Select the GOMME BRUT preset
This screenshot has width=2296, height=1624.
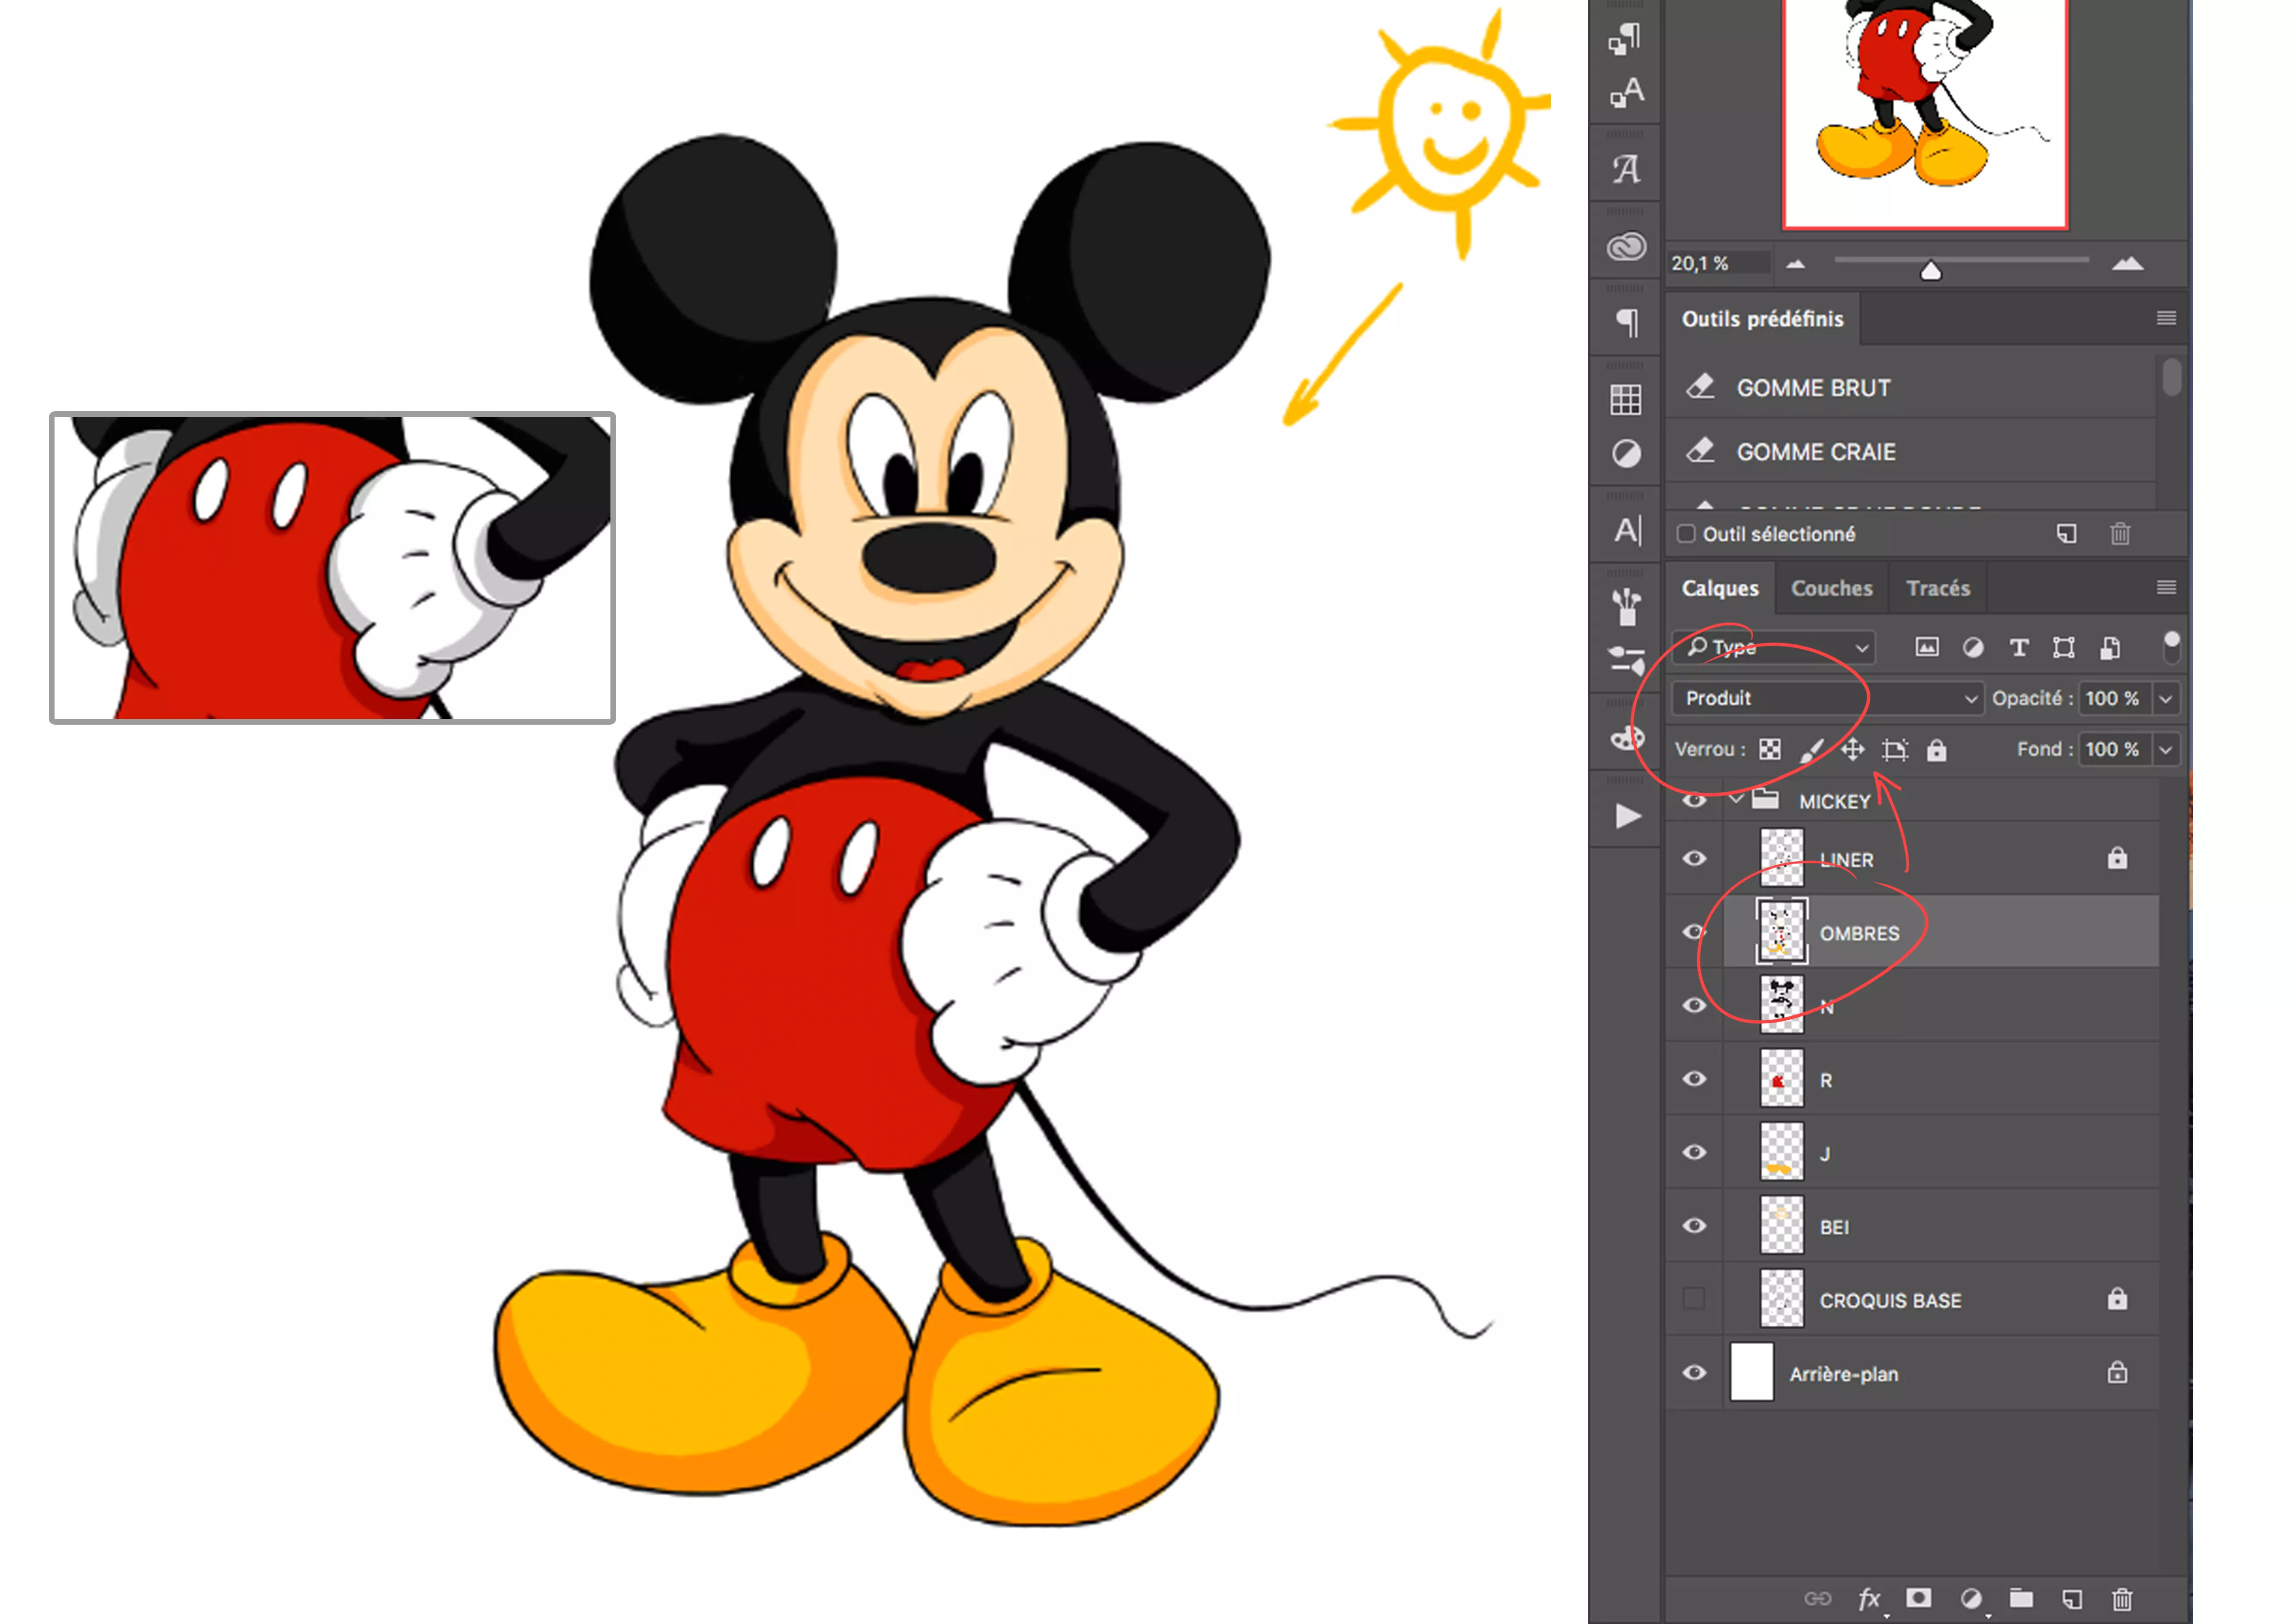[x=1812, y=388]
